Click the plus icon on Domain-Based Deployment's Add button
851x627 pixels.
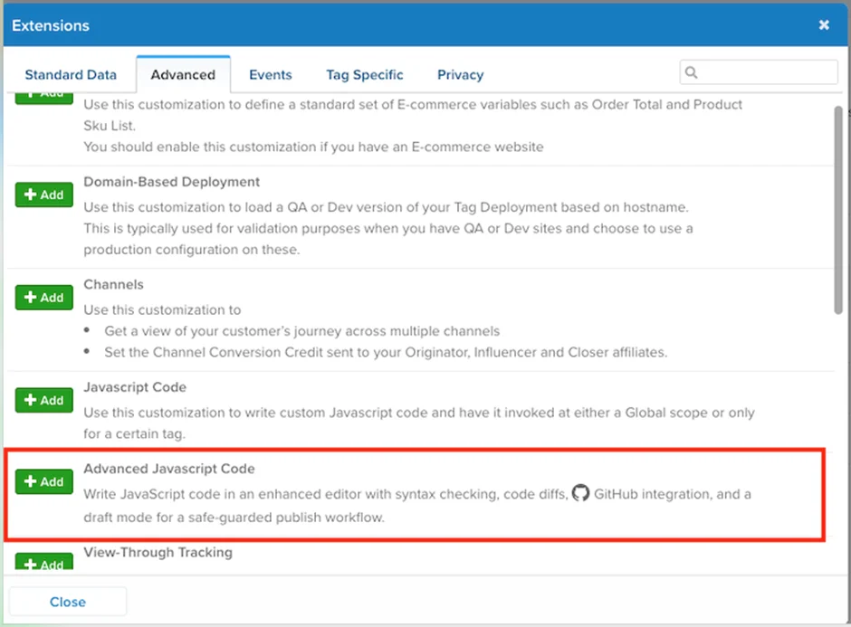tap(30, 195)
